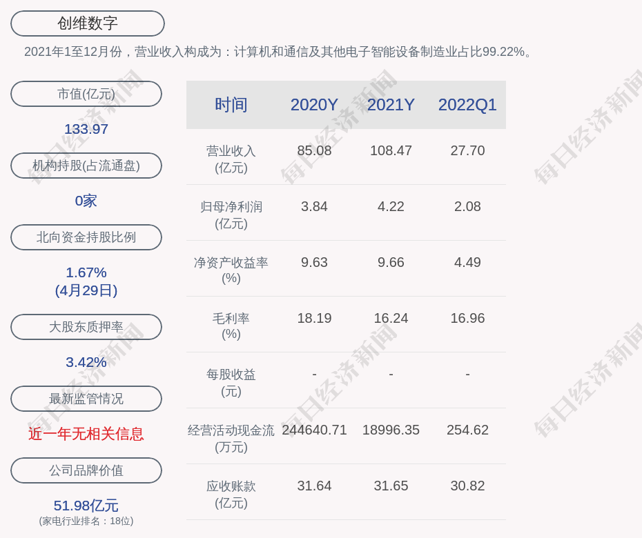The width and height of the screenshot is (642, 538).
Task: Select ROE value 4.49
Action: click(x=467, y=262)
